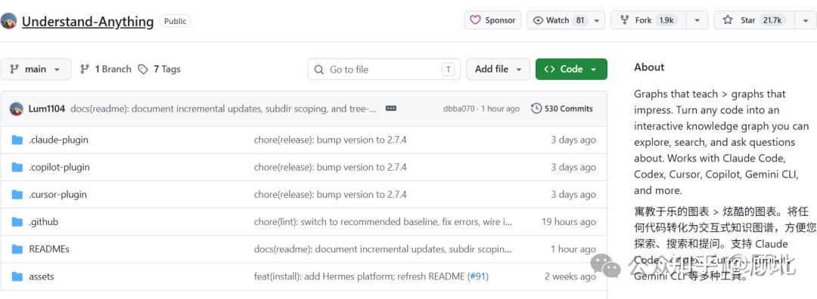Open bump version commit in .cursor-plugin row

331,195
